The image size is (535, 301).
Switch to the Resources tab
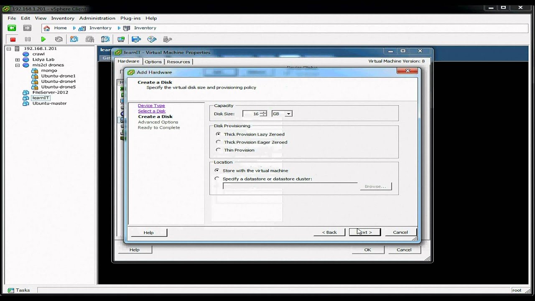(178, 61)
